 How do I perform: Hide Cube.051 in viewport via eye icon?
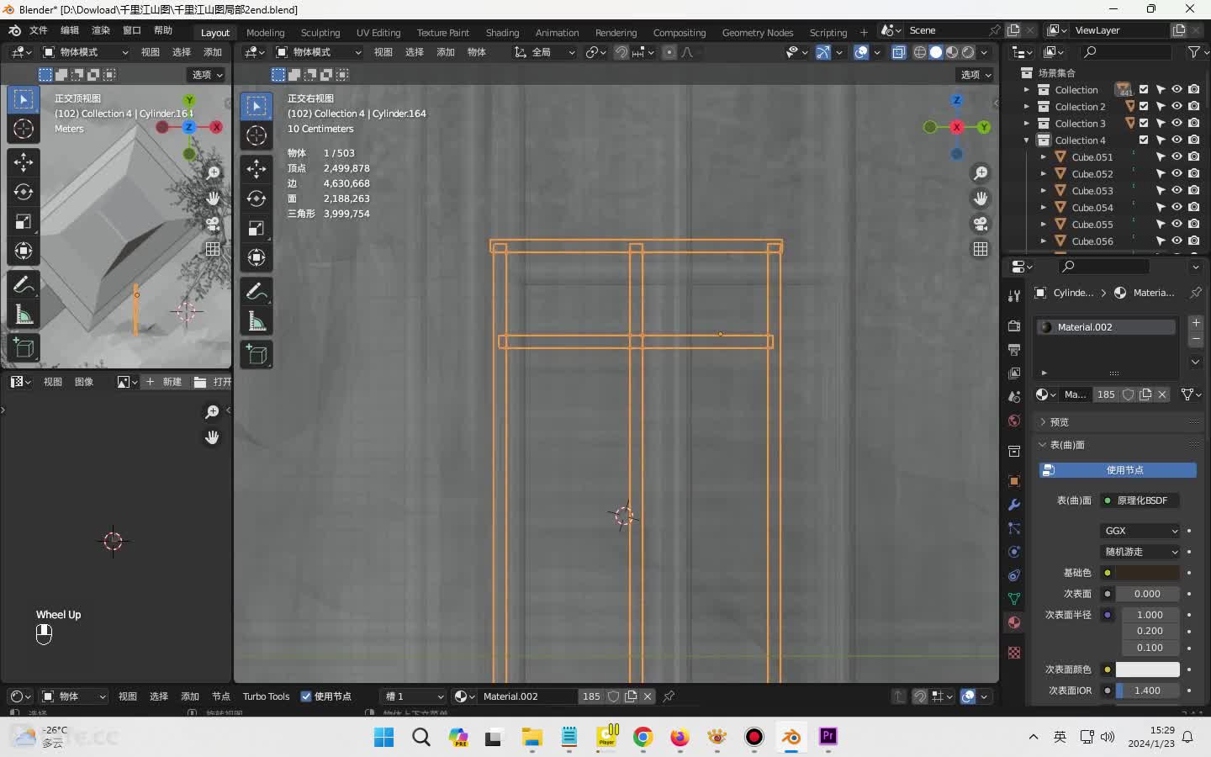pos(1177,157)
